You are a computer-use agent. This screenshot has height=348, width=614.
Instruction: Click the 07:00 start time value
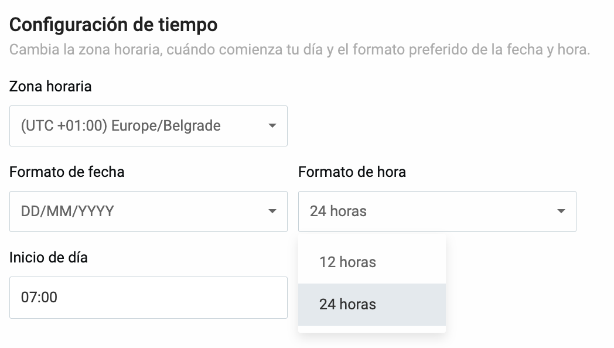[x=37, y=298]
